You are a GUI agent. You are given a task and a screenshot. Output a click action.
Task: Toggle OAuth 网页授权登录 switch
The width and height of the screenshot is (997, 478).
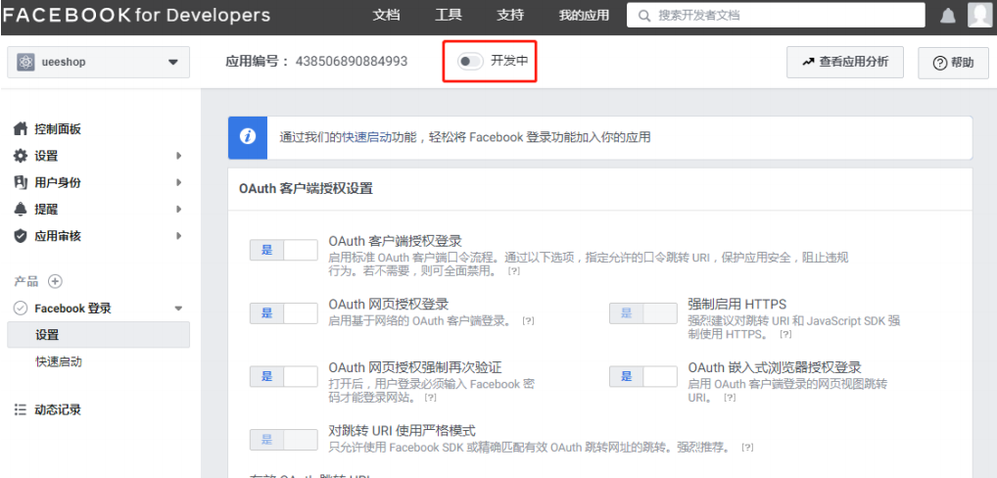tap(284, 313)
